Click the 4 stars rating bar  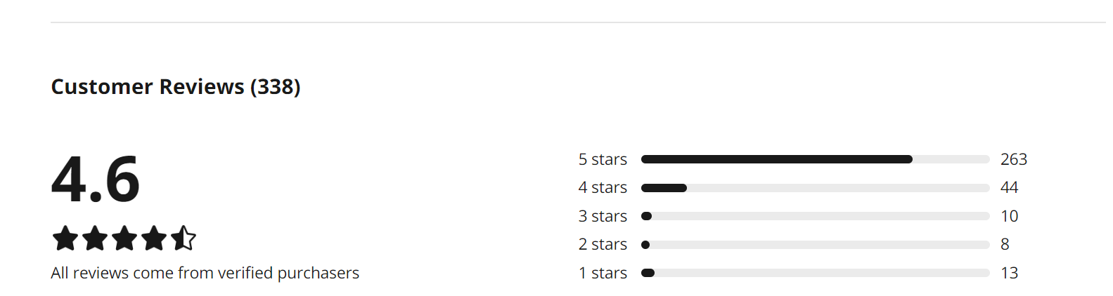(x=816, y=188)
